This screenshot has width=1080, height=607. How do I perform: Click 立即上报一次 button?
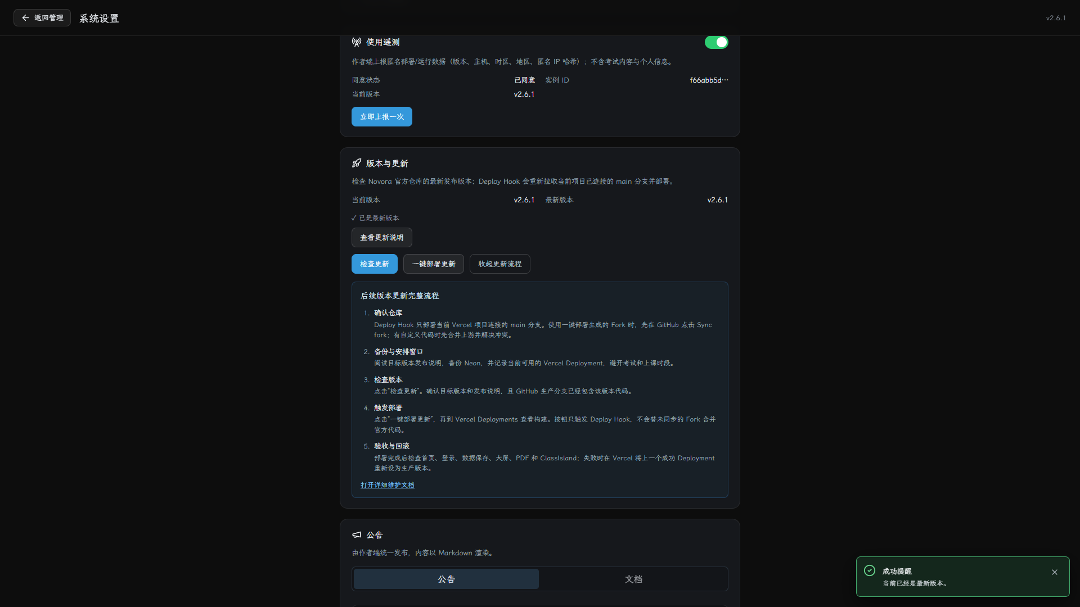(x=382, y=117)
